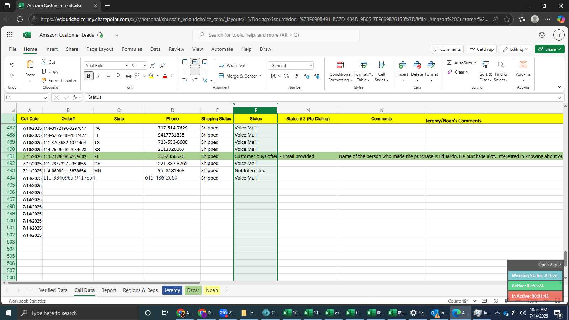The image size is (569, 320).
Task: Click the Redo icon
Action: point(12,75)
